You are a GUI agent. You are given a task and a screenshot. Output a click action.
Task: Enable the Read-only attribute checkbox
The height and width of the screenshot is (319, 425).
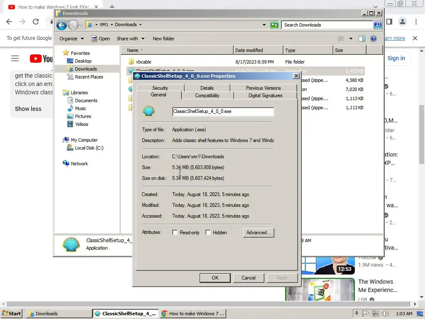pyautogui.click(x=175, y=233)
